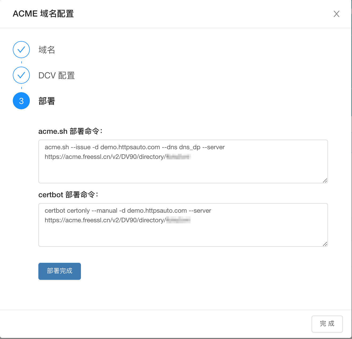Select the 域名 step label

click(47, 50)
